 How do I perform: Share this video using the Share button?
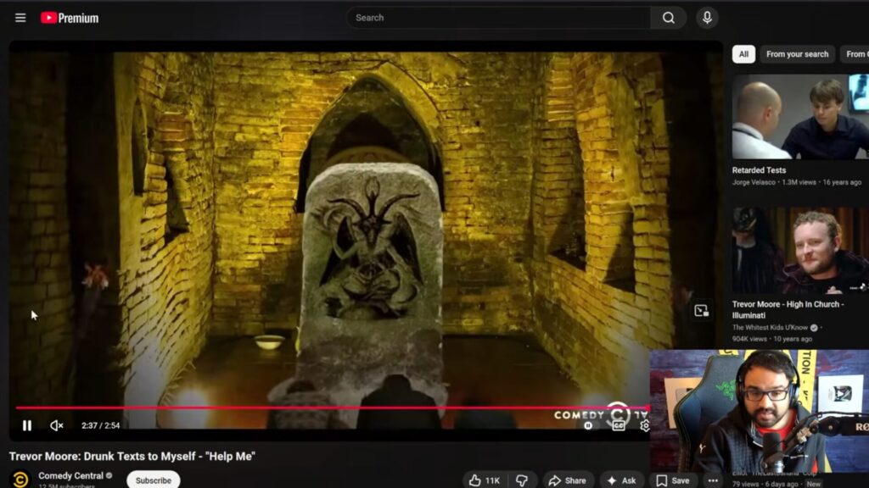point(567,480)
